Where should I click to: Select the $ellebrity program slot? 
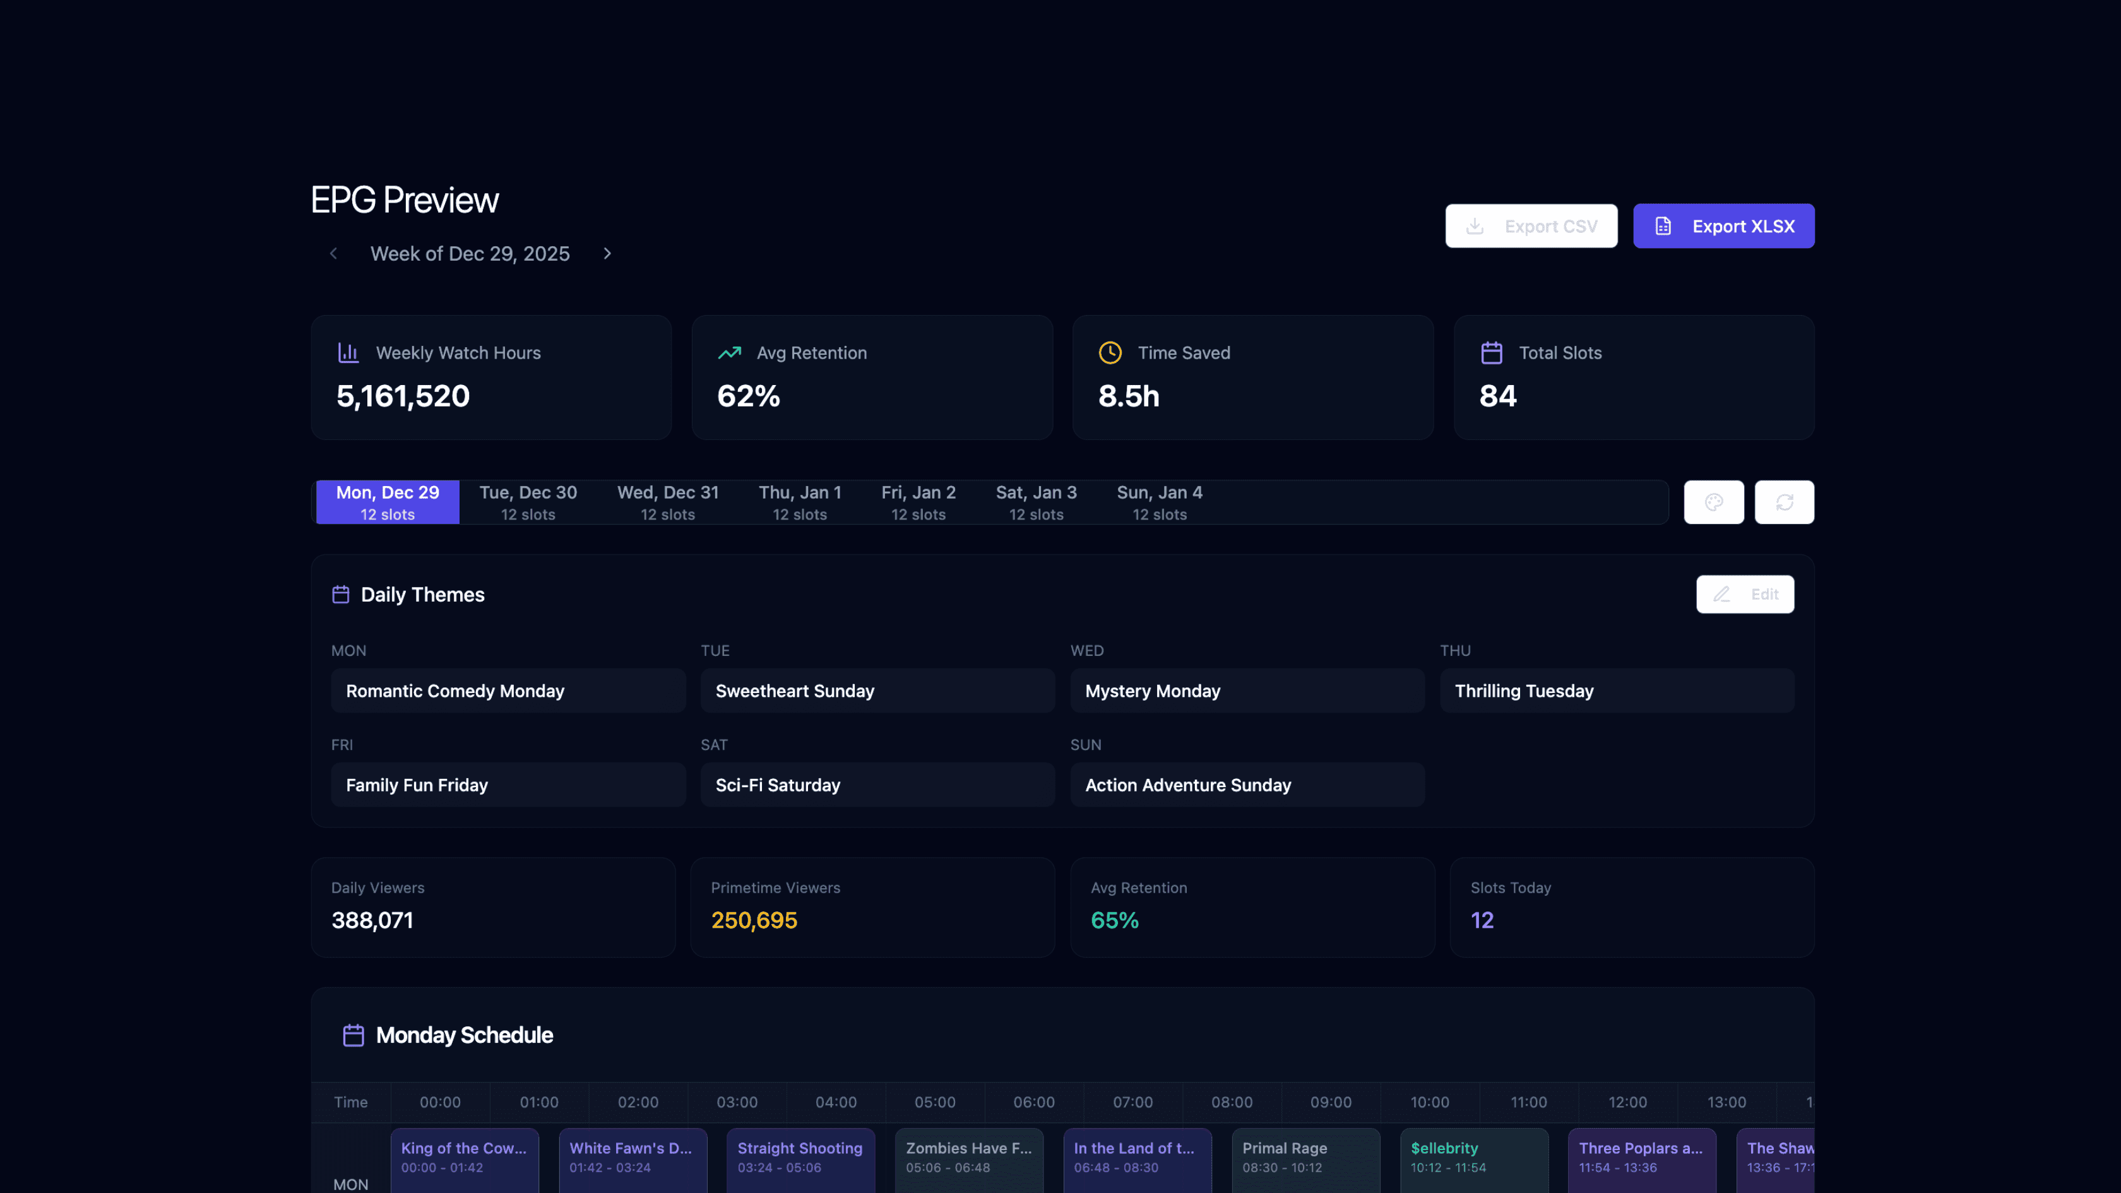(x=1473, y=1157)
